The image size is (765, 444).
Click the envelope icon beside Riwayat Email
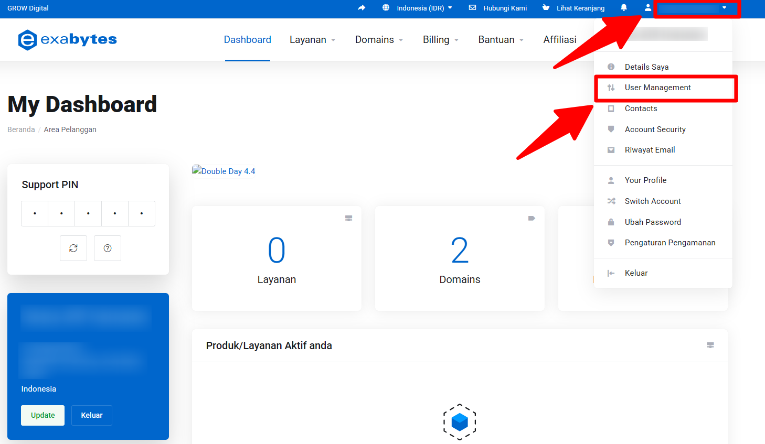(x=611, y=150)
